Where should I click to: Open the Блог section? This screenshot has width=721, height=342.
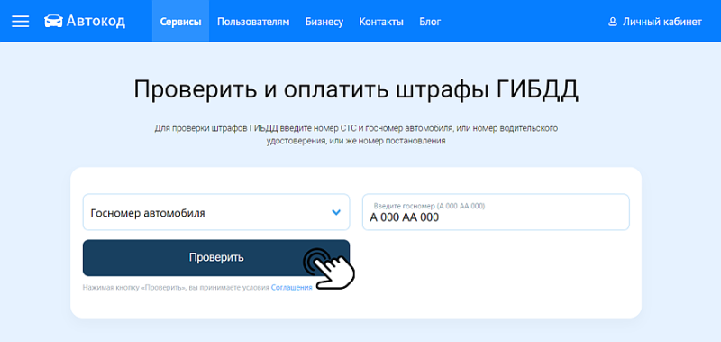coord(430,22)
